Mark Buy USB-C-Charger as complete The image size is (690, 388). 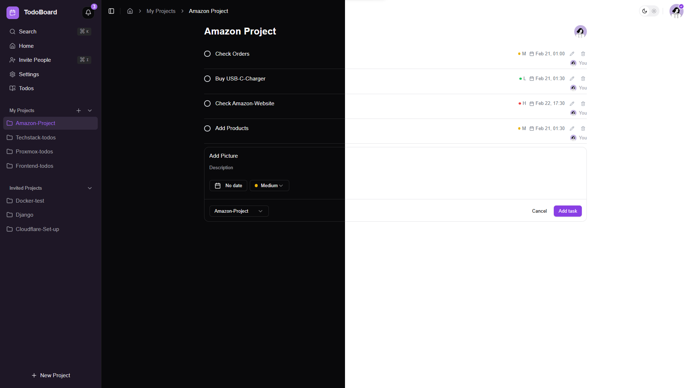point(207,79)
